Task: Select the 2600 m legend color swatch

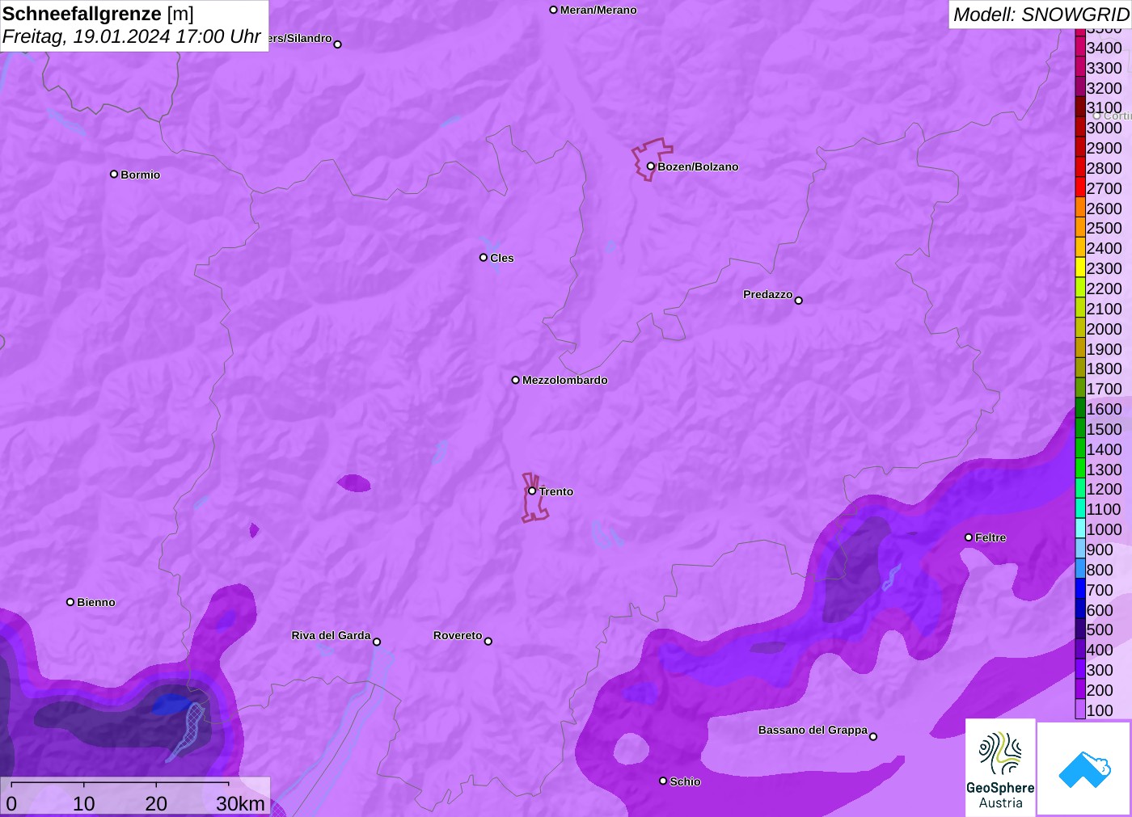Action: pos(1080,208)
